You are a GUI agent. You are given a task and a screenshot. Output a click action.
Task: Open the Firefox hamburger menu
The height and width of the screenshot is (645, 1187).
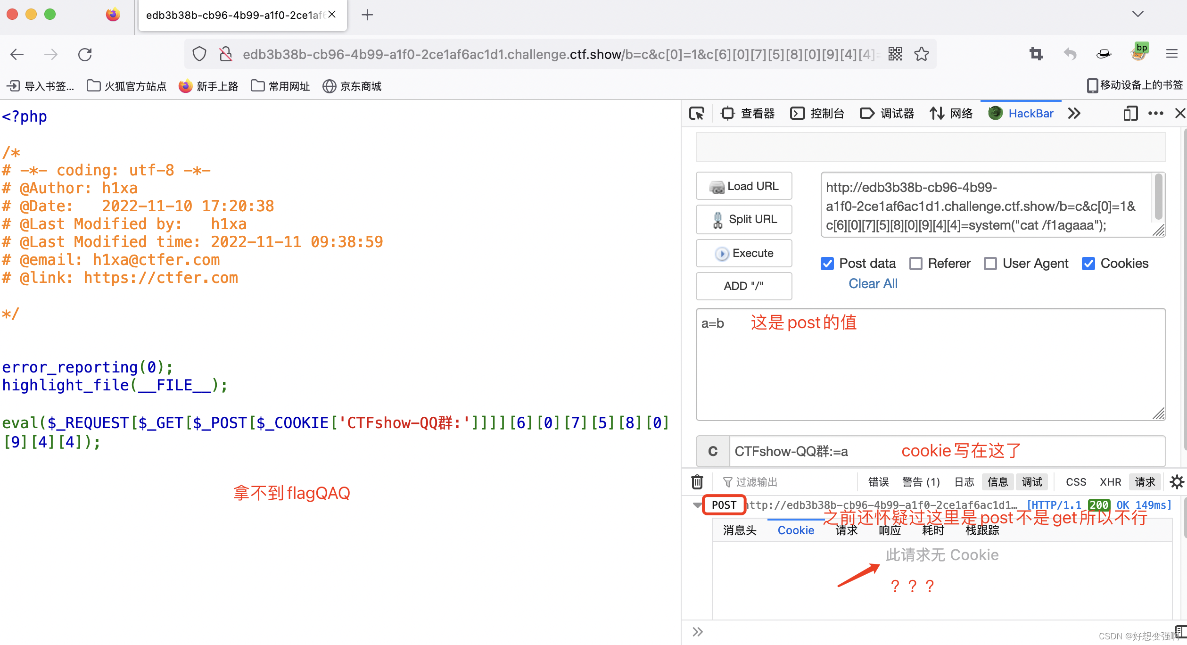(x=1172, y=54)
